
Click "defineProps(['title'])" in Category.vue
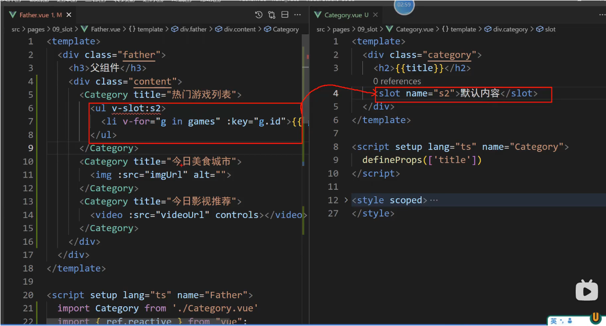(x=422, y=160)
